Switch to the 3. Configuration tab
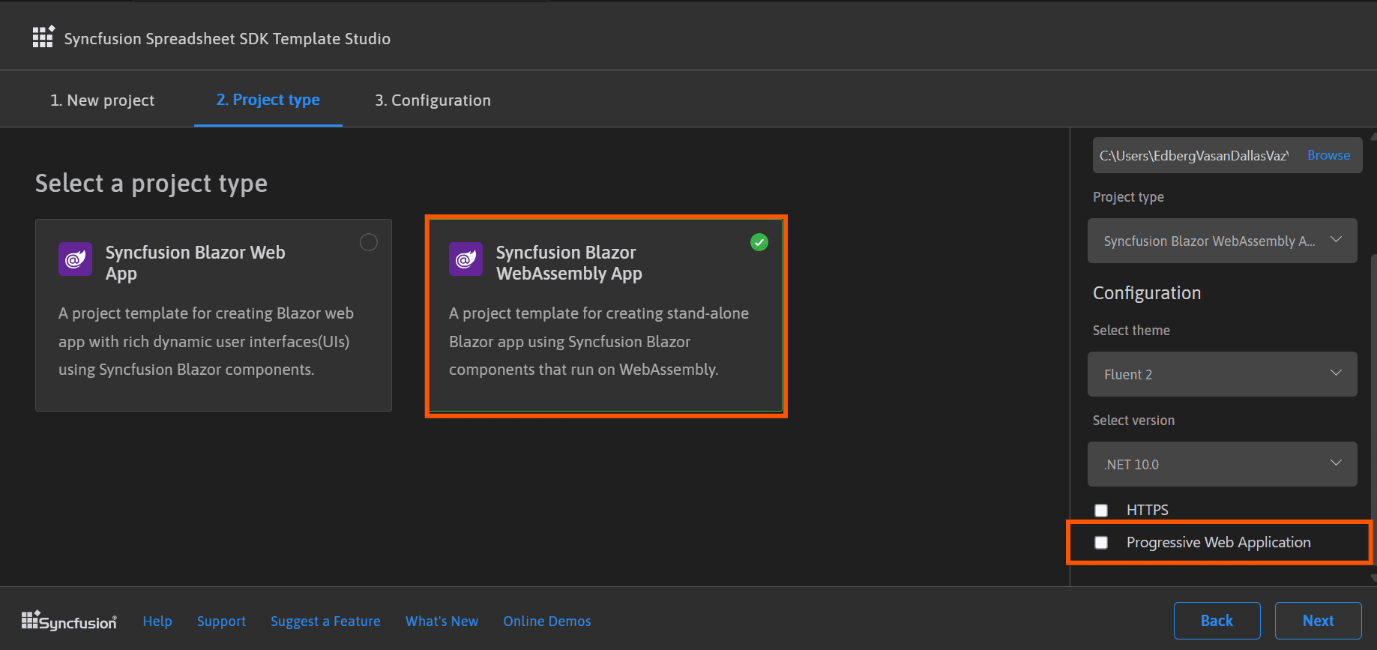Viewport: 1377px width, 650px height. click(x=433, y=100)
